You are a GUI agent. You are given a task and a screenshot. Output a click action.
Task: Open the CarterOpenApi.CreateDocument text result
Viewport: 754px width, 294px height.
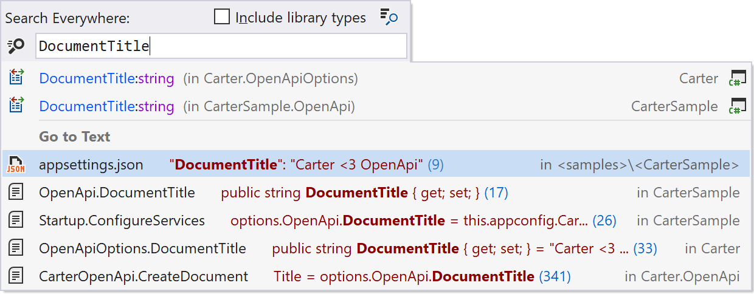(x=377, y=276)
